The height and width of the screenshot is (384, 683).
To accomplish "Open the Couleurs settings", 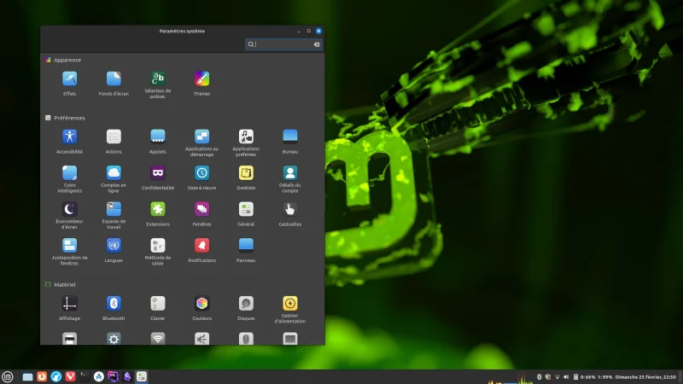I will point(201,308).
